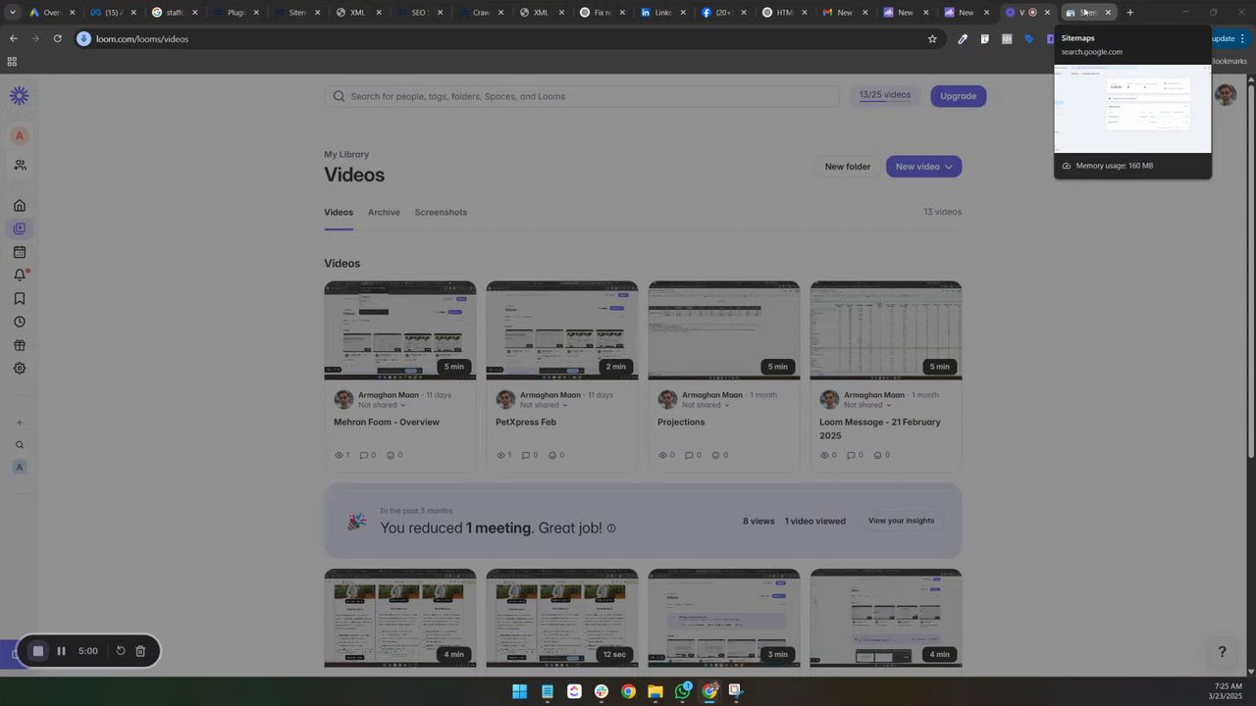View site information icon in address bar
The height and width of the screenshot is (706, 1256).
[83, 39]
